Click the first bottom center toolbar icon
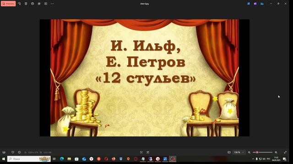 tap(141, 152)
